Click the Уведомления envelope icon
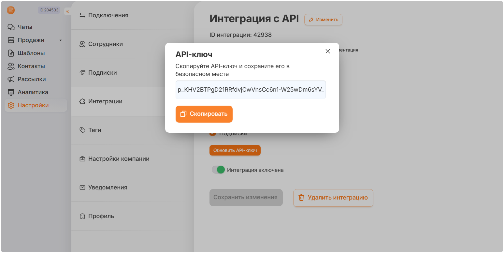 (82, 187)
